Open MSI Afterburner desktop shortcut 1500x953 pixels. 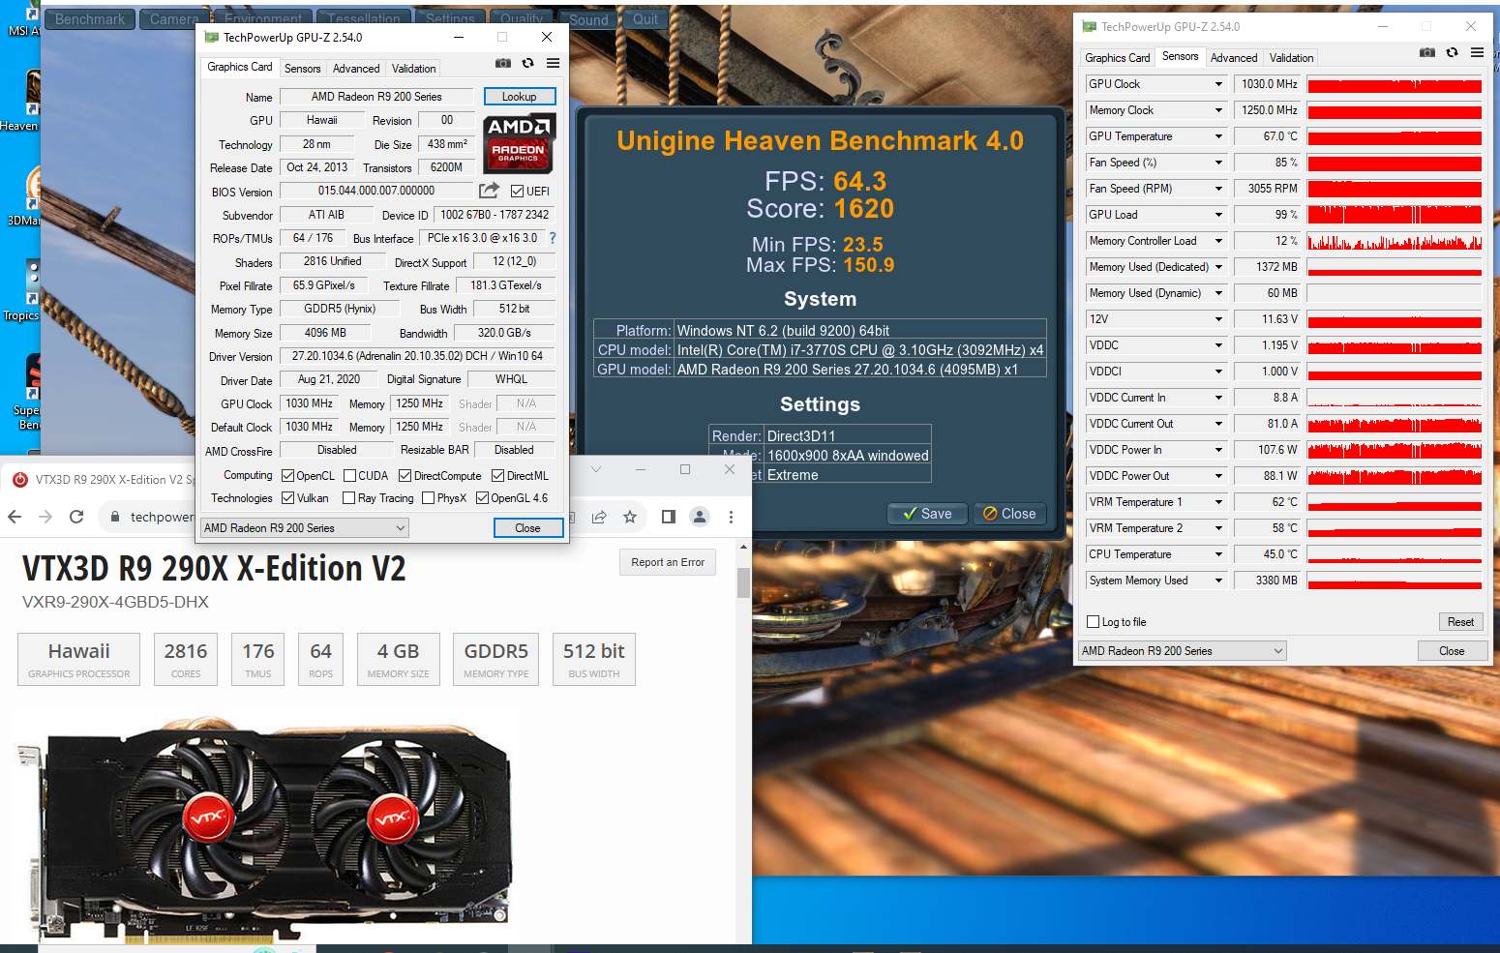[21, 19]
